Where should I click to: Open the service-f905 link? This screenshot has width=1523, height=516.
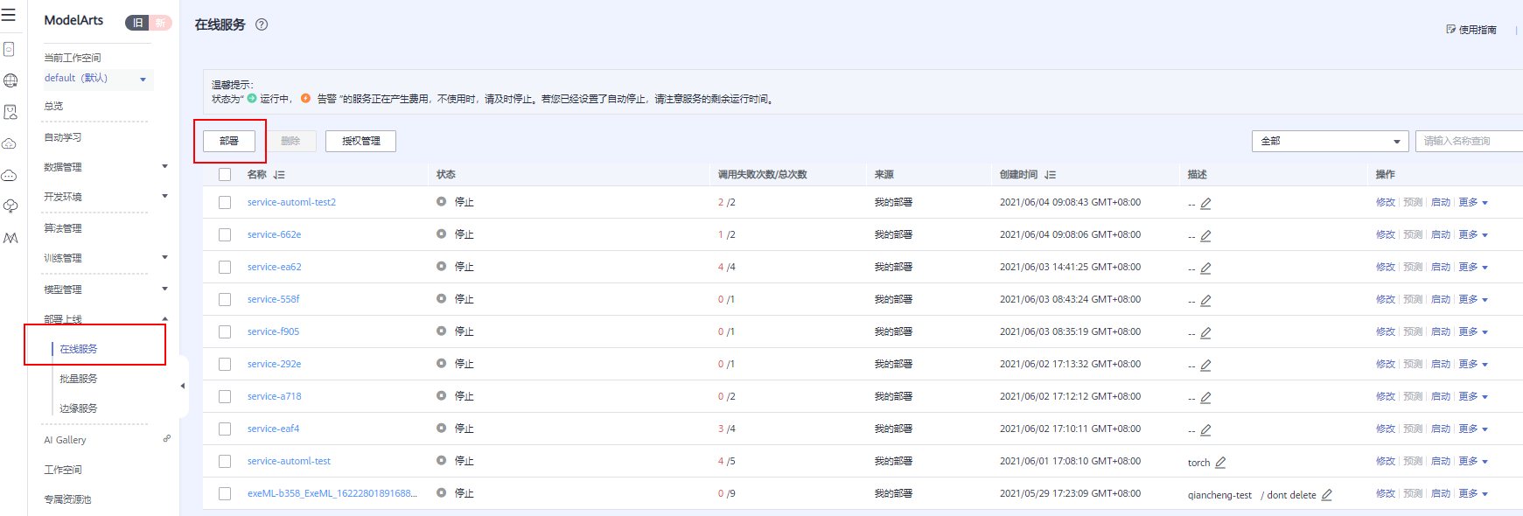tap(273, 331)
